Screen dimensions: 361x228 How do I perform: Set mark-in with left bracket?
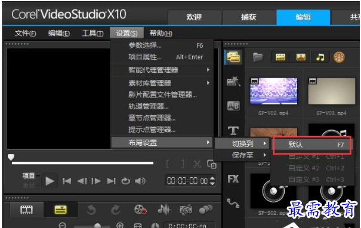(x=168, y=164)
